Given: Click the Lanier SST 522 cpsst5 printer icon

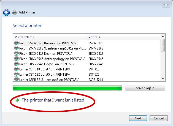Looking at the screenshot, I should 17,74.
